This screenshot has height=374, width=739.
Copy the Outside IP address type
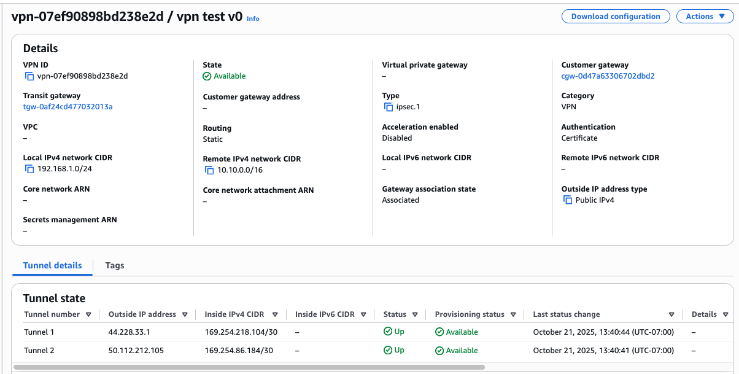tap(567, 200)
